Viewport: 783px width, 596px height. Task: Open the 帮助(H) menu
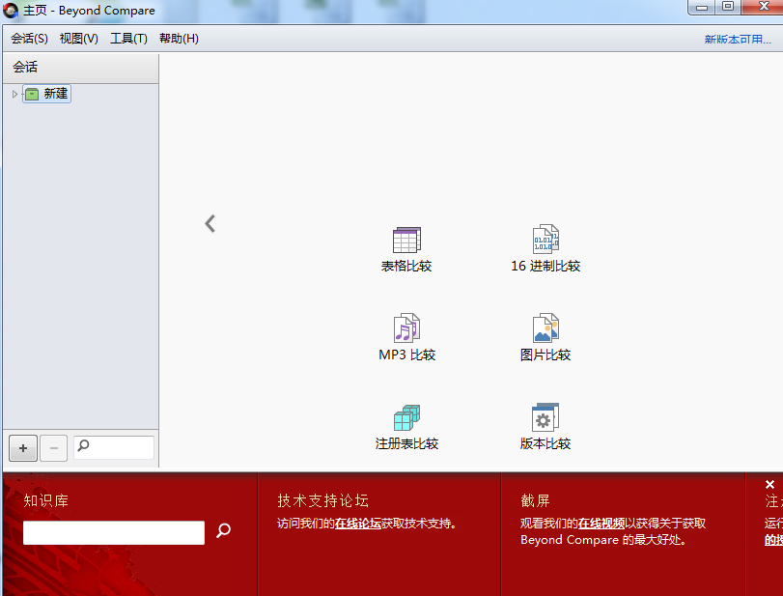(x=179, y=39)
